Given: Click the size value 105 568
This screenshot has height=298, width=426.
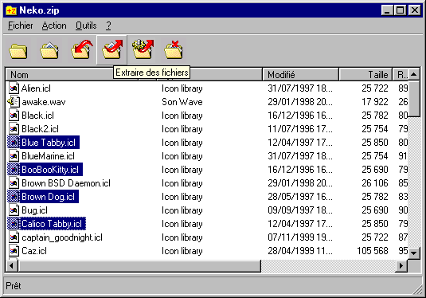Looking at the screenshot, I should 373,251.
